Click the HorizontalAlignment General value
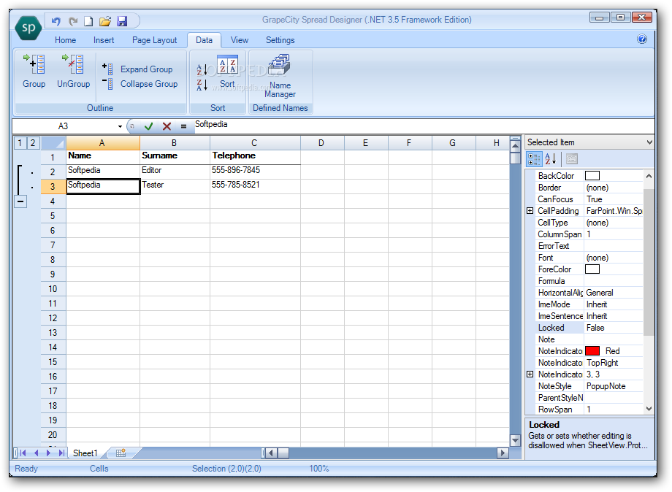The image size is (672, 492). click(599, 293)
